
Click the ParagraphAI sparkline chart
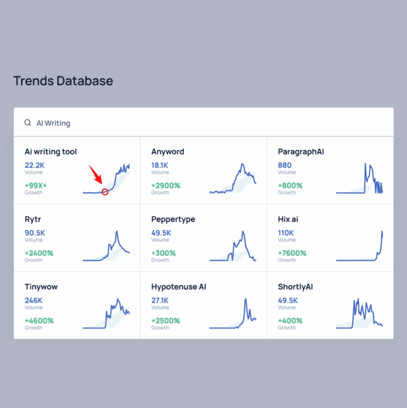coord(359,179)
